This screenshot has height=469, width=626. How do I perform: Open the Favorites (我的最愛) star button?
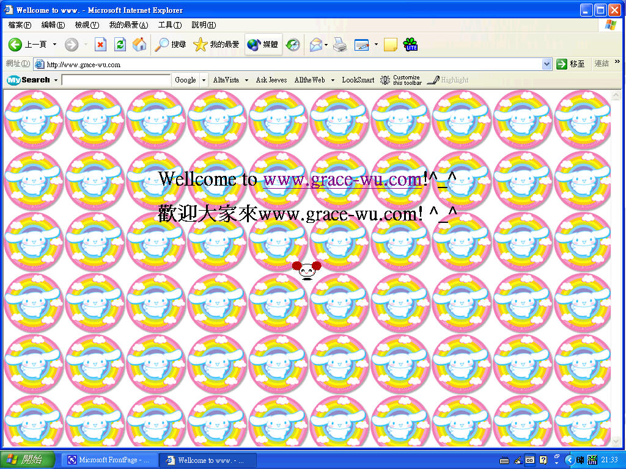point(216,44)
